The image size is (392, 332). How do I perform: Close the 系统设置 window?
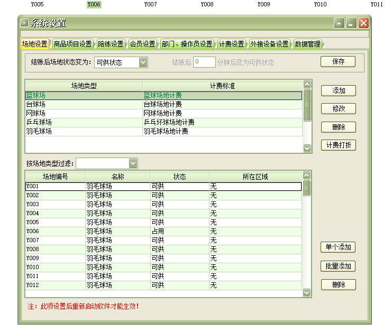(363, 23)
